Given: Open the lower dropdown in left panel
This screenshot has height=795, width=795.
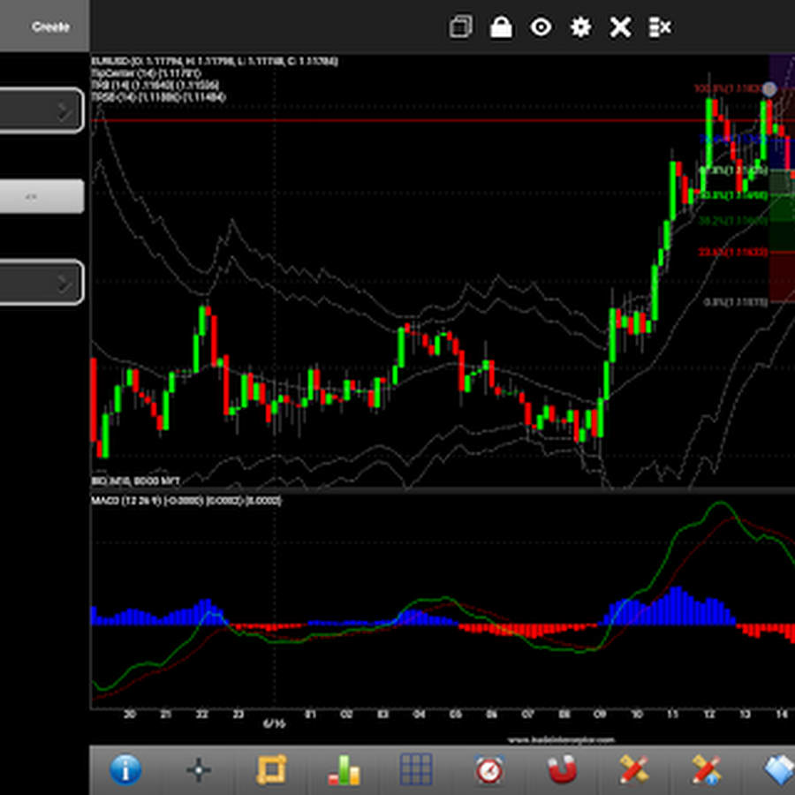Looking at the screenshot, I should click(42, 282).
